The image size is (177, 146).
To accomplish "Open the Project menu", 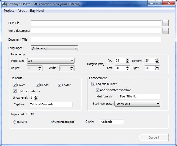I will coord(9,11).
